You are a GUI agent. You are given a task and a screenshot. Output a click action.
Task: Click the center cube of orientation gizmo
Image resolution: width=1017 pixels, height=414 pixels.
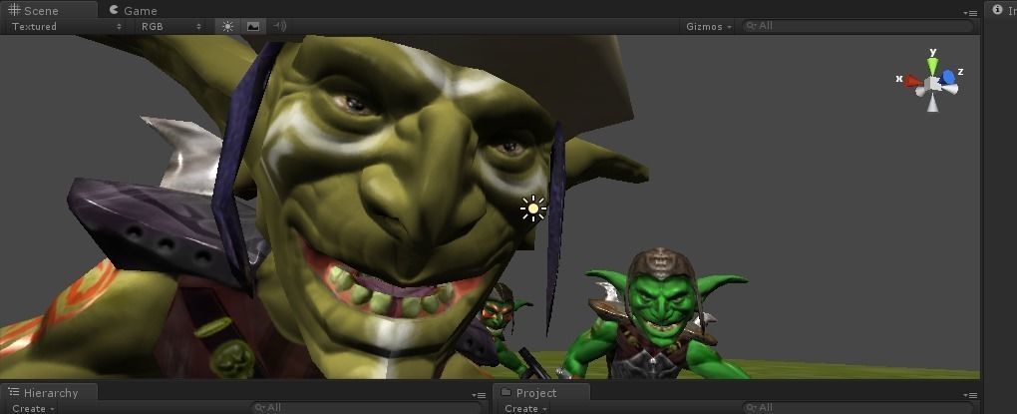932,83
